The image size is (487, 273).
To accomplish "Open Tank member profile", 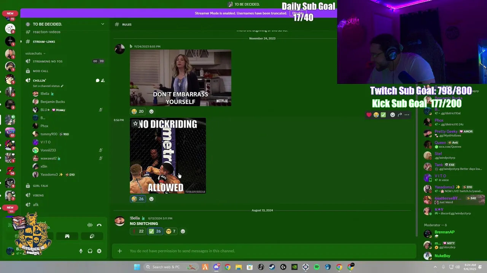I will pos(454,167).
